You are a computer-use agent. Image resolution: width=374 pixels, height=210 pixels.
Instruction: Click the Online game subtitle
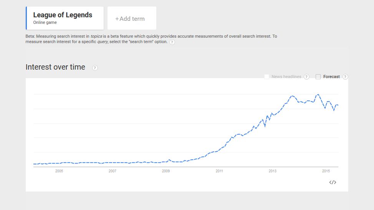coord(45,22)
